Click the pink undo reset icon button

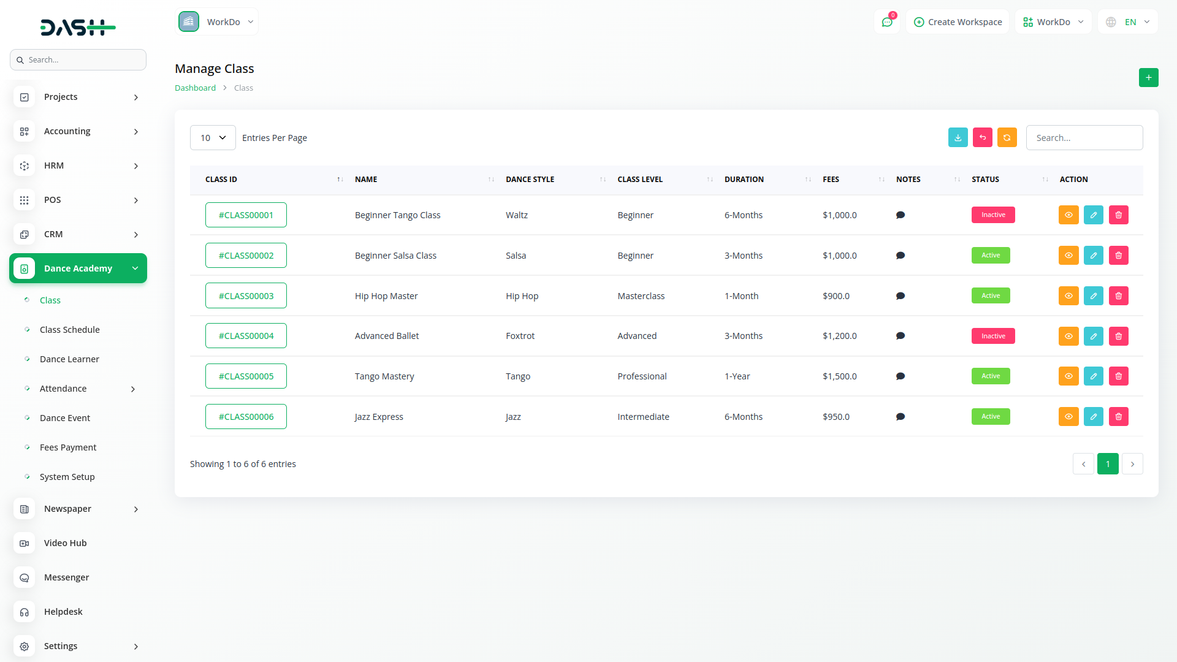click(x=982, y=137)
